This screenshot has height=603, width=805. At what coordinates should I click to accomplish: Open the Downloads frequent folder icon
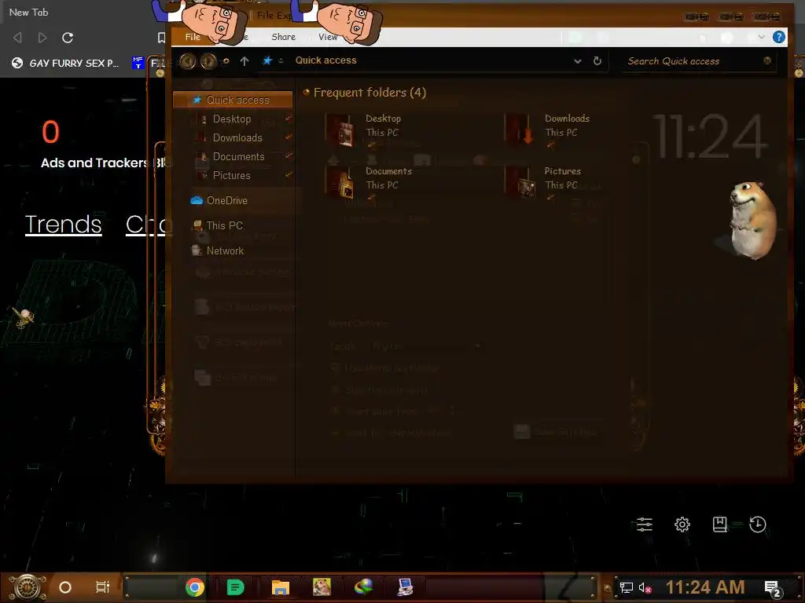(x=519, y=130)
